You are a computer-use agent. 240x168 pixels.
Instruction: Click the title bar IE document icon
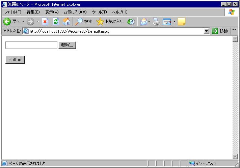click(x=4, y=4)
